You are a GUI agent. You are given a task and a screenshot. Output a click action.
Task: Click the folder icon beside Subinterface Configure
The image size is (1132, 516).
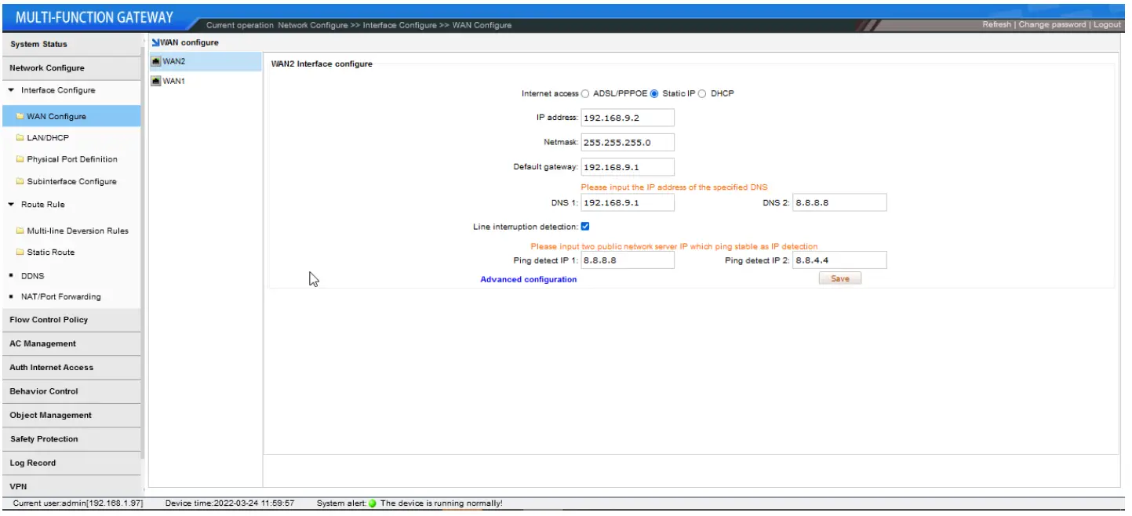[x=20, y=181]
